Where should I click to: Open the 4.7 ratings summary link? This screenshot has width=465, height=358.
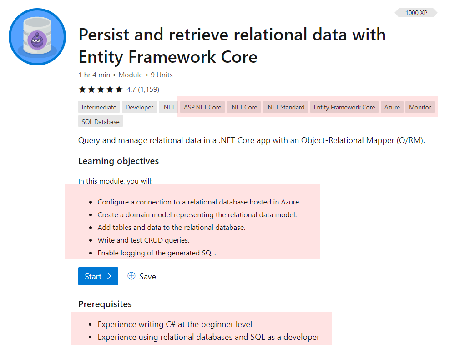coord(142,89)
